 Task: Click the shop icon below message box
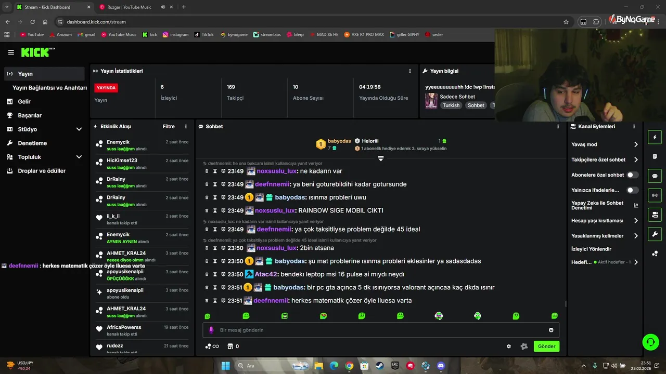[x=229, y=346]
